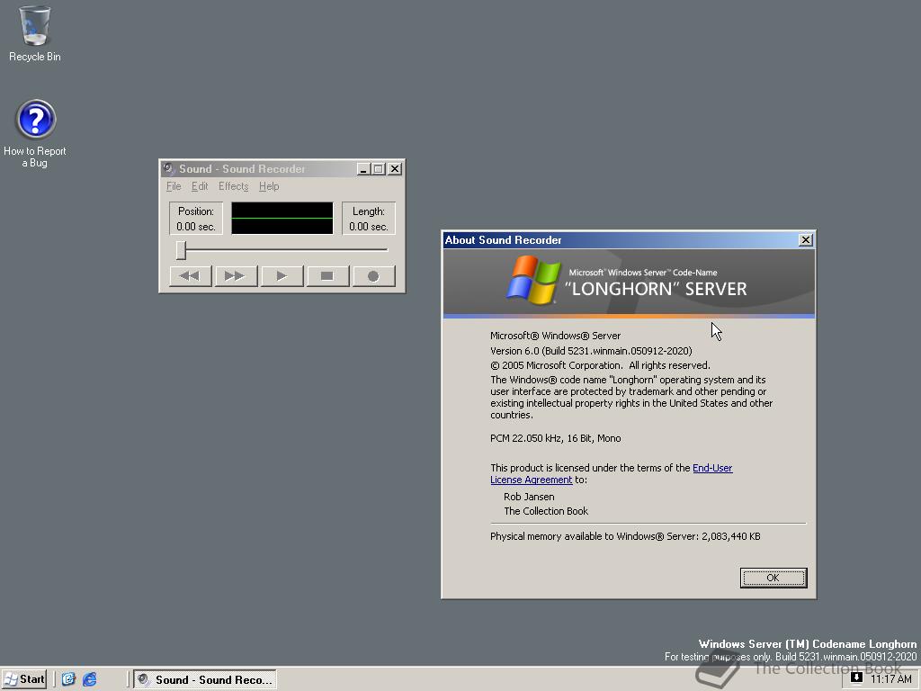Click the green waveform display
The height and width of the screenshot is (691, 921).
[x=282, y=218]
